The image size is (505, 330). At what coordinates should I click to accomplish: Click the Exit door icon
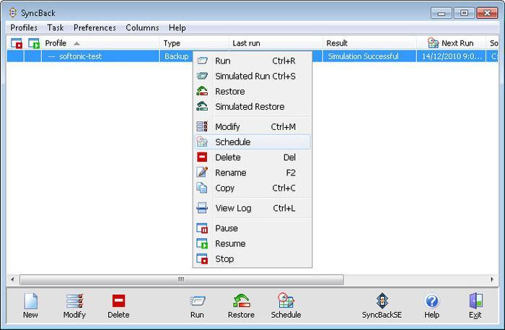click(x=475, y=301)
